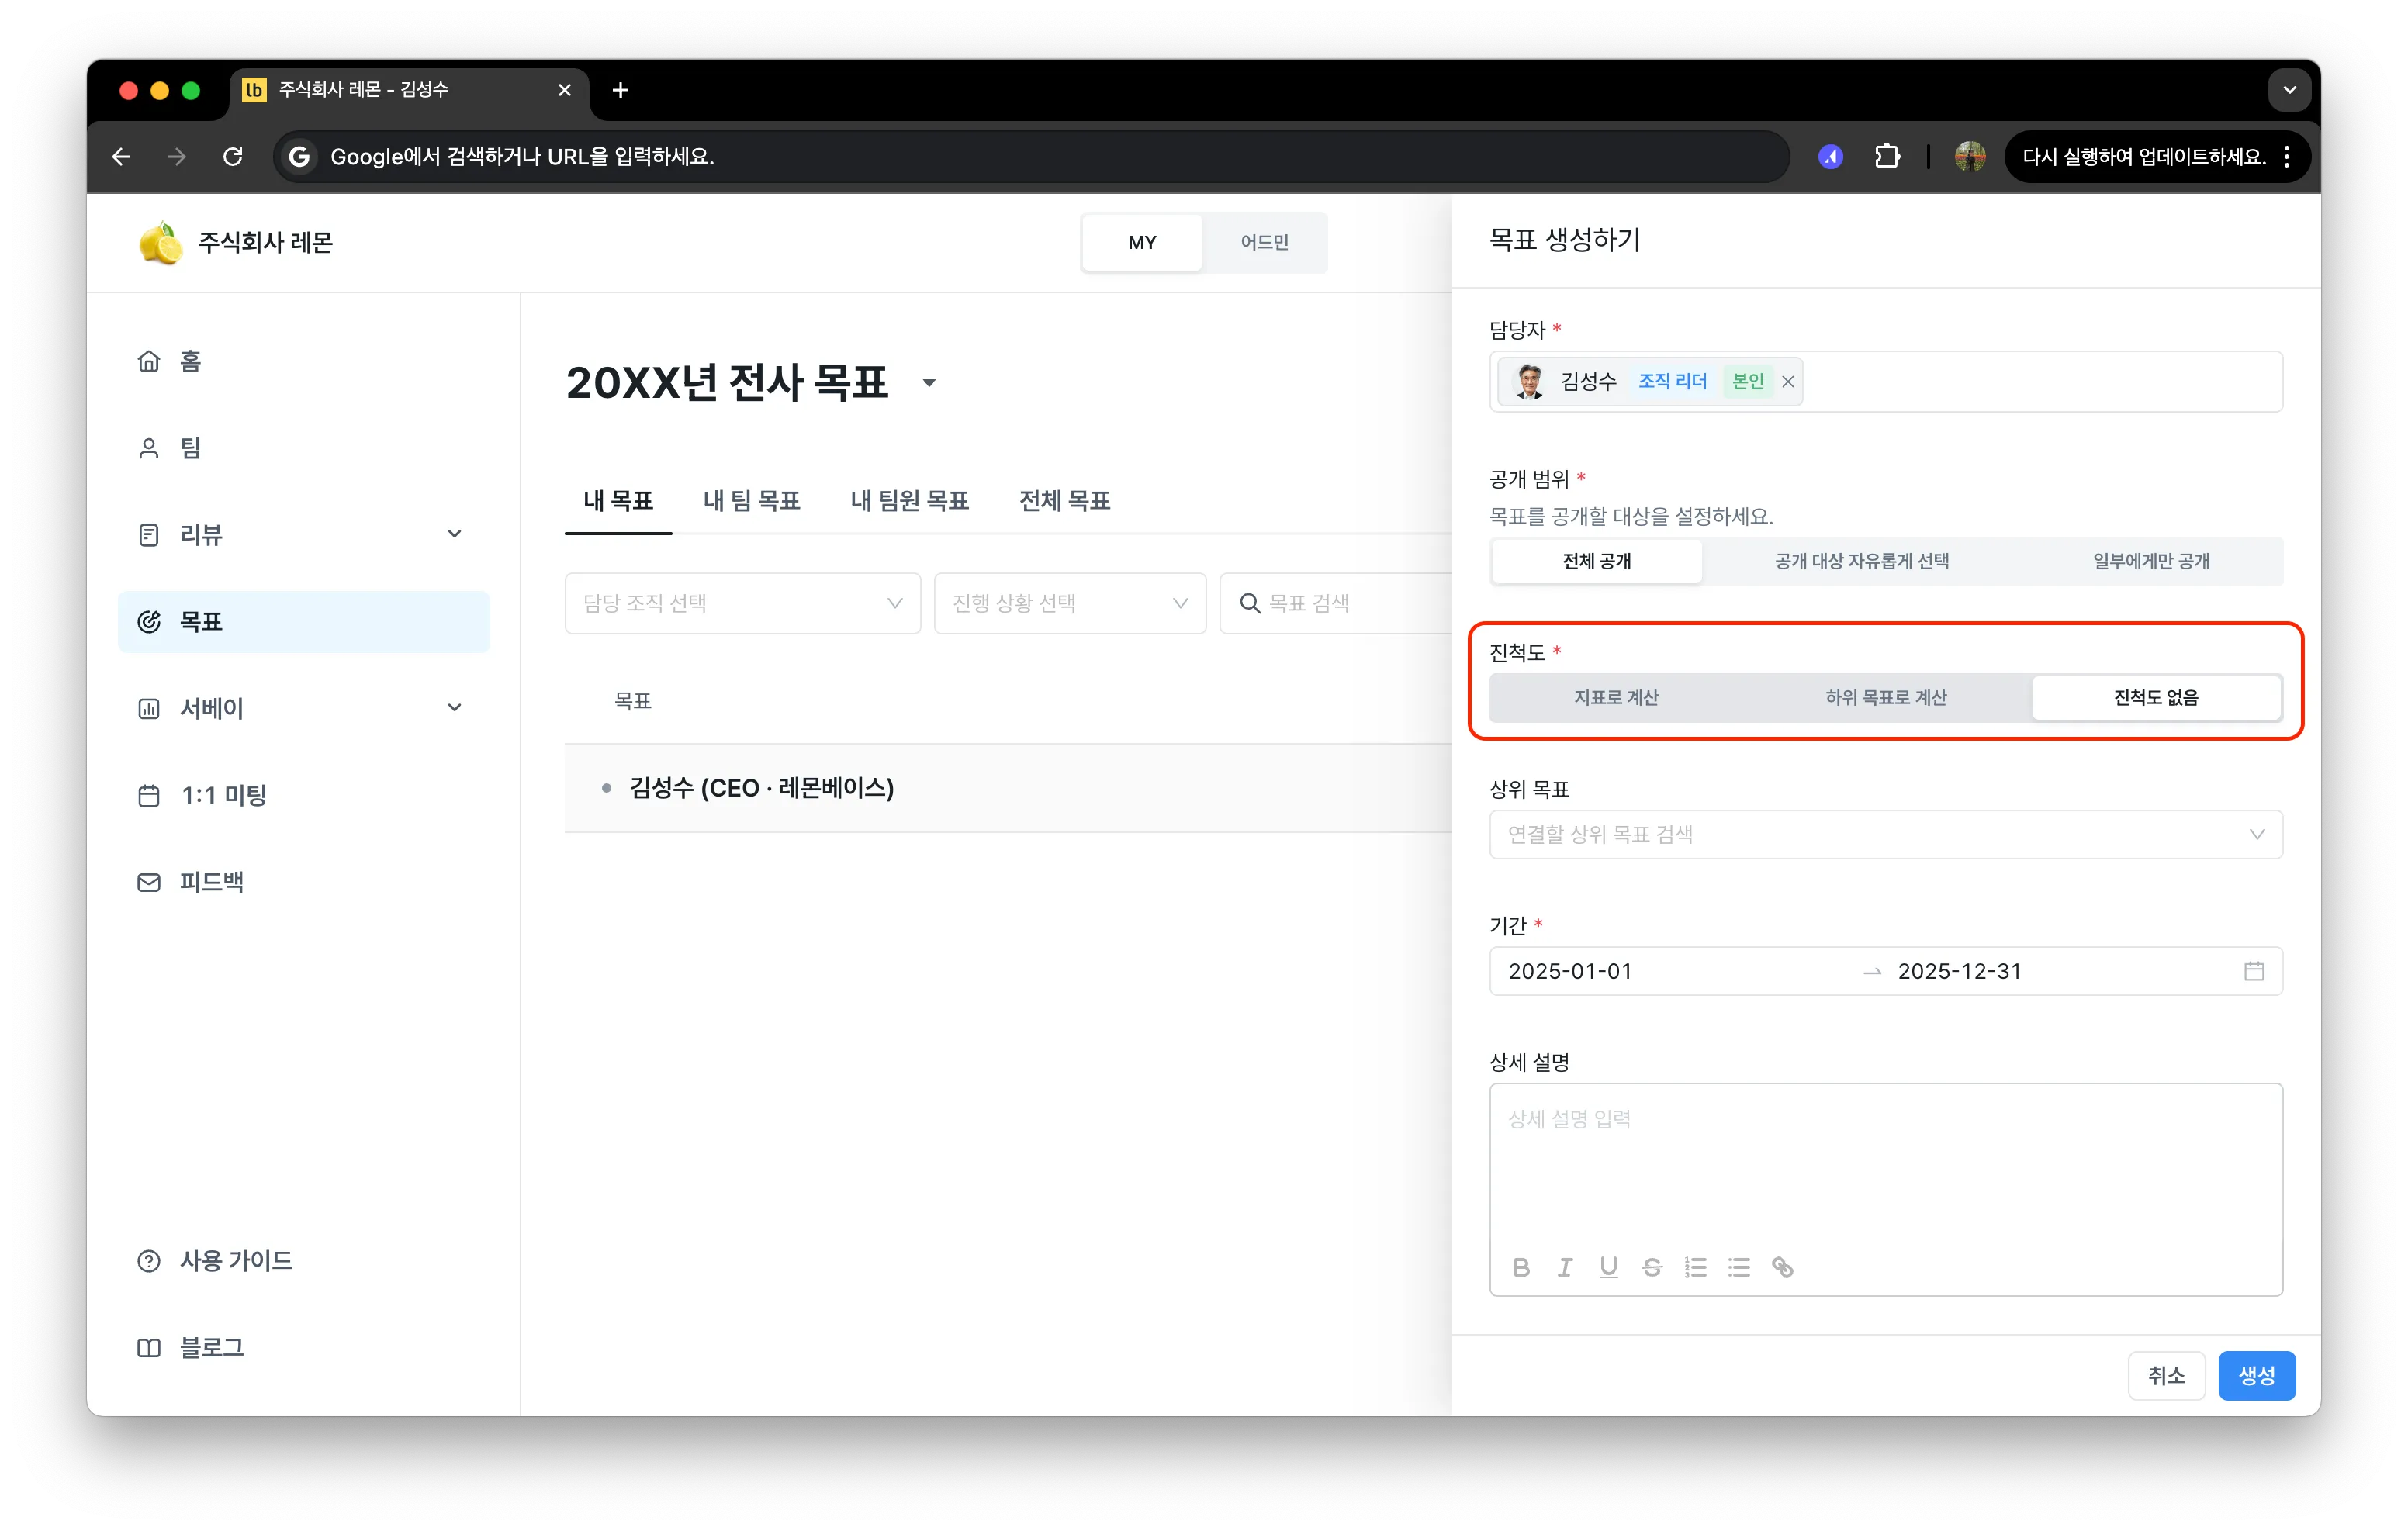
Task: Select 일부에게만 공개 visibility option
Action: click(x=2151, y=561)
